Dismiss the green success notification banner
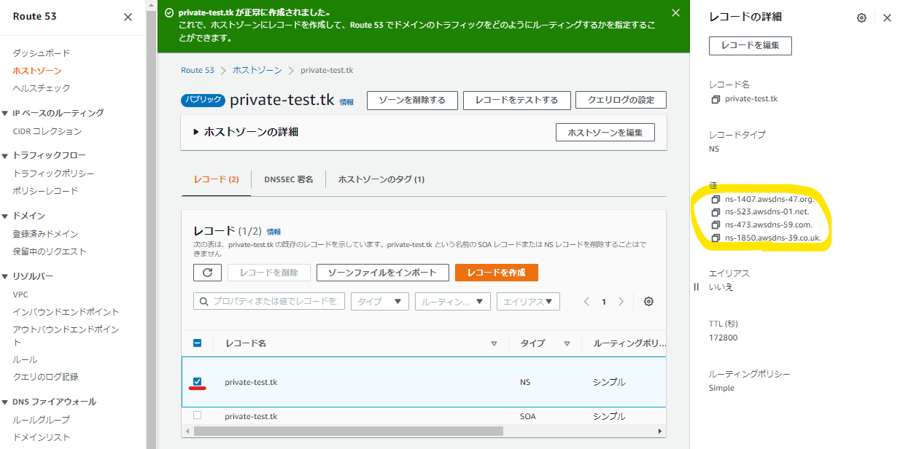 pos(675,12)
